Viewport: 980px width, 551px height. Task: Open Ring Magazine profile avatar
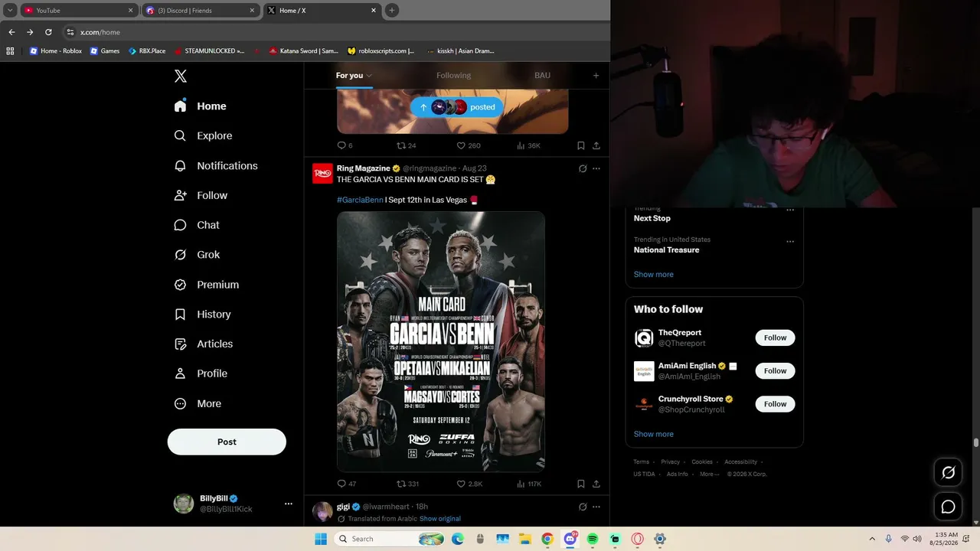[x=322, y=174]
